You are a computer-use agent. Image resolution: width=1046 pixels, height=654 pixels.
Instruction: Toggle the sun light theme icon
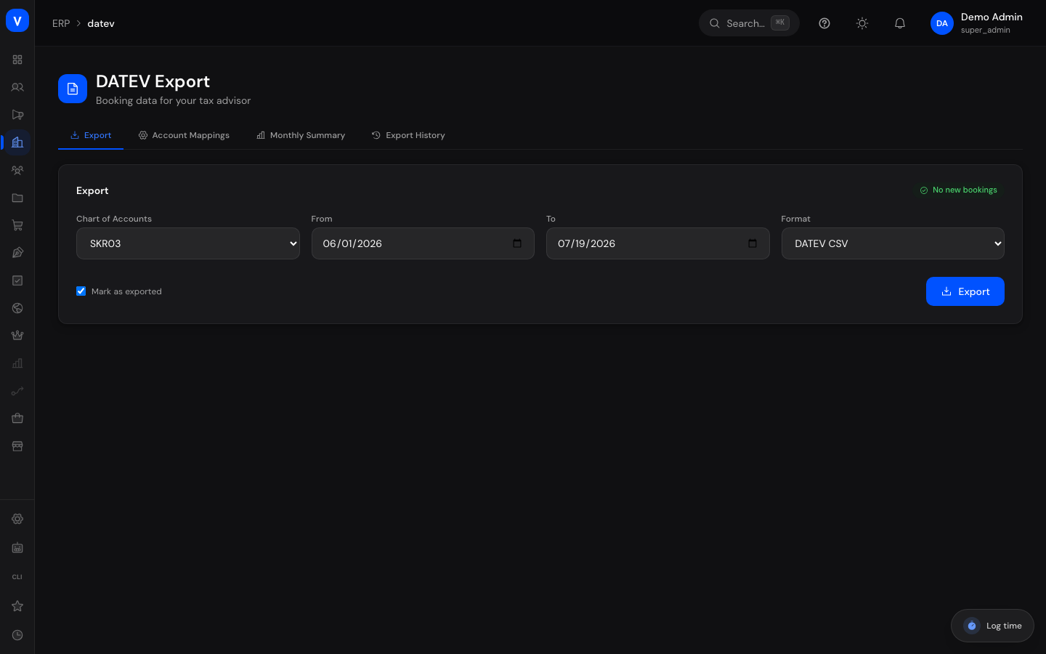click(862, 23)
